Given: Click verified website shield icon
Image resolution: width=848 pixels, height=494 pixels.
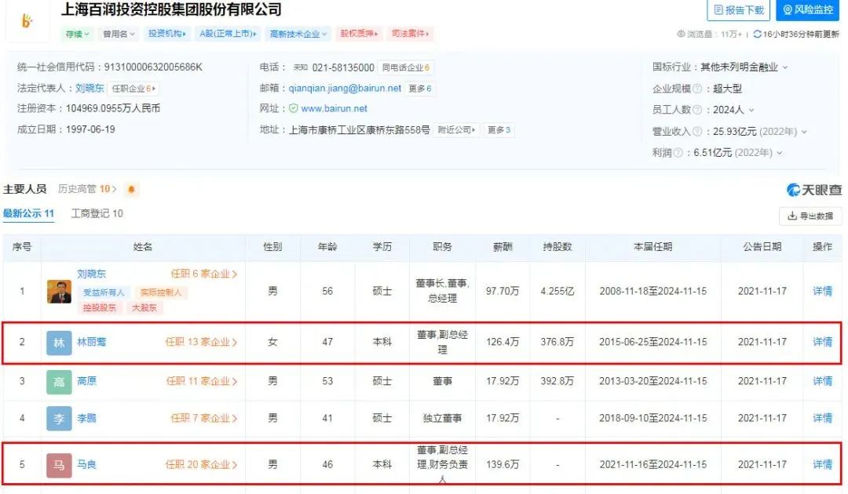Looking at the screenshot, I should (293, 108).
